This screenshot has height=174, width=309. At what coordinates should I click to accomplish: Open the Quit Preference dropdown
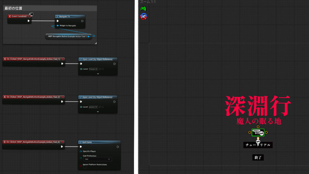pos(97,159)
